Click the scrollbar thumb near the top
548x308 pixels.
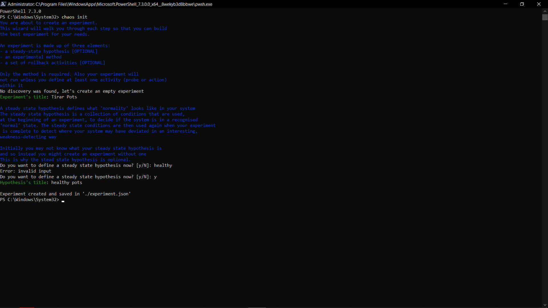tap(545, 17)
